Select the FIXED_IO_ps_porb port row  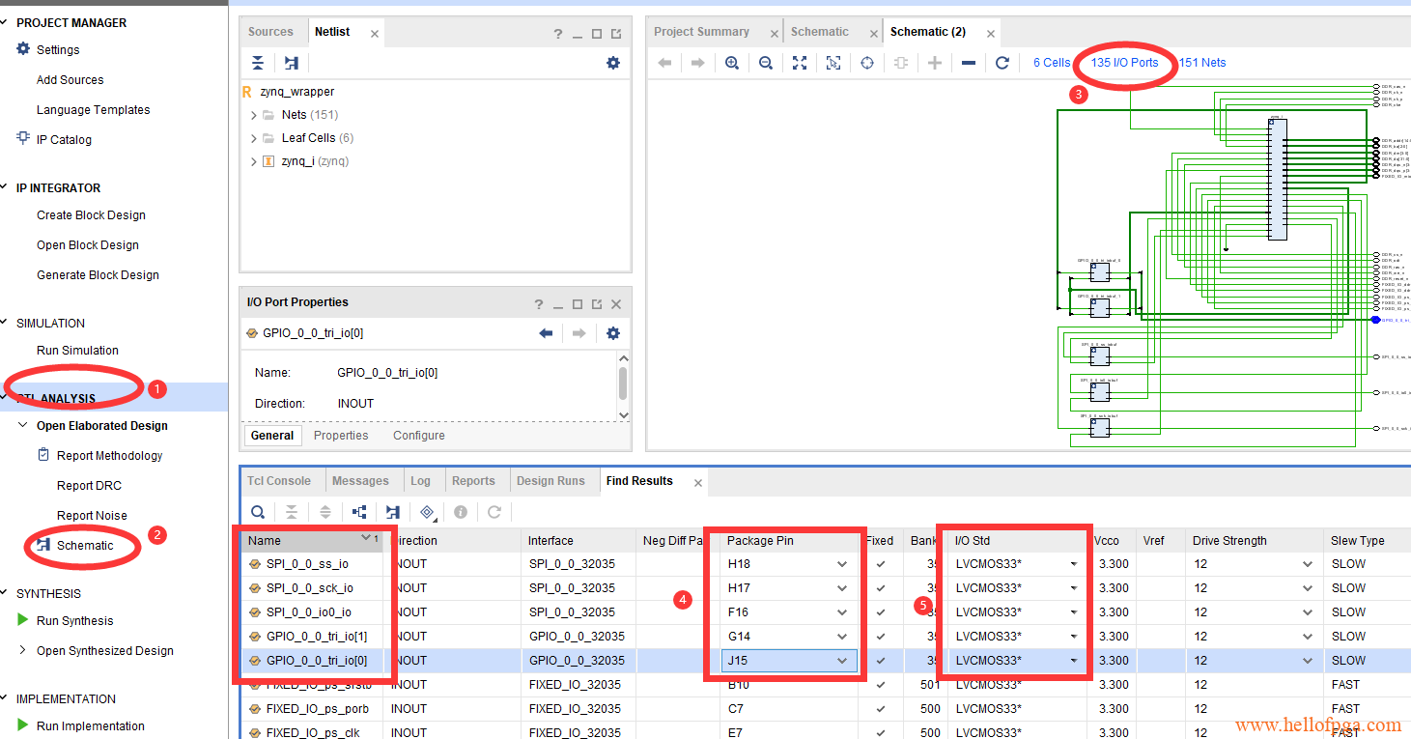pyautogui.click(x=309, y=709)
